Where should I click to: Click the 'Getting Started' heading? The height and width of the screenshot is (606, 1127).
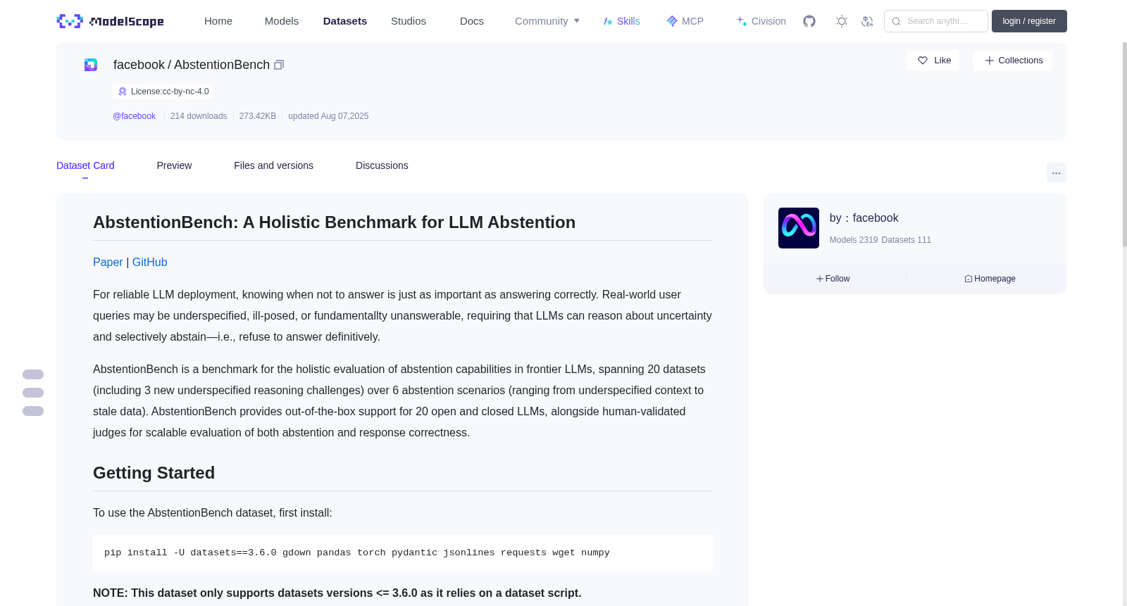[154, 473]
